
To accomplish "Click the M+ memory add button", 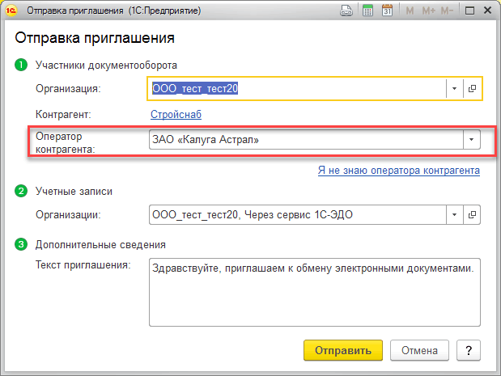I will click(429, 11).
